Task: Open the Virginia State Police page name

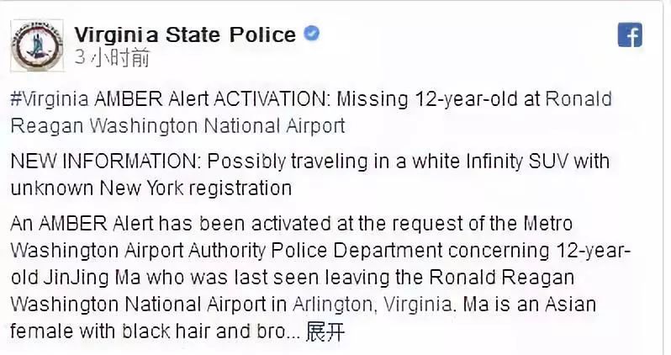Action: [185, 34]
